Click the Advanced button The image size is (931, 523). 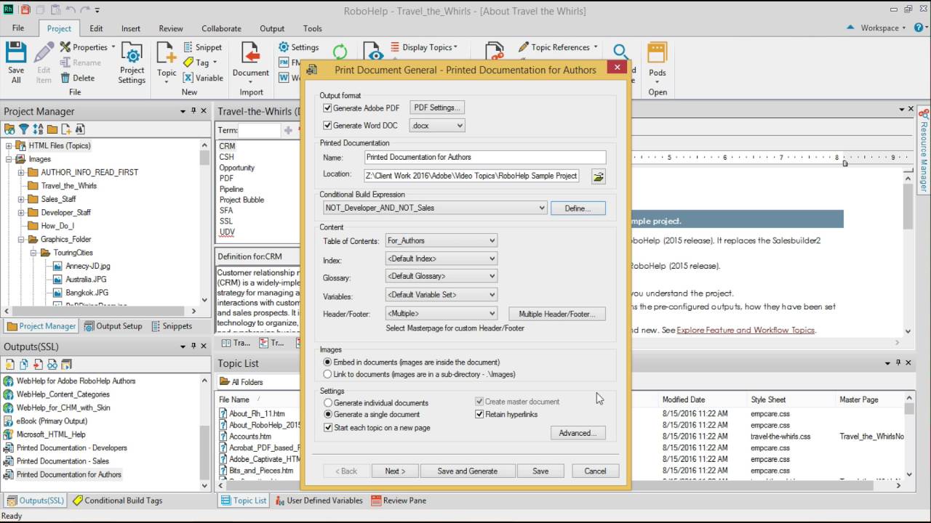[x=578, y=433]
